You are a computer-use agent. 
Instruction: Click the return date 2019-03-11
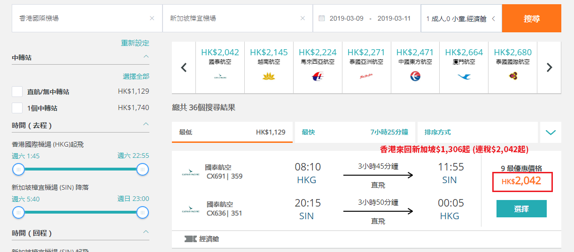tap(394, 19)
